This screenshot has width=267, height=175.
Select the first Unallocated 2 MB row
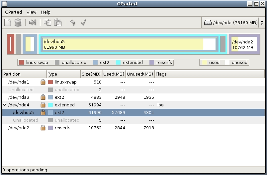point(133,89)
